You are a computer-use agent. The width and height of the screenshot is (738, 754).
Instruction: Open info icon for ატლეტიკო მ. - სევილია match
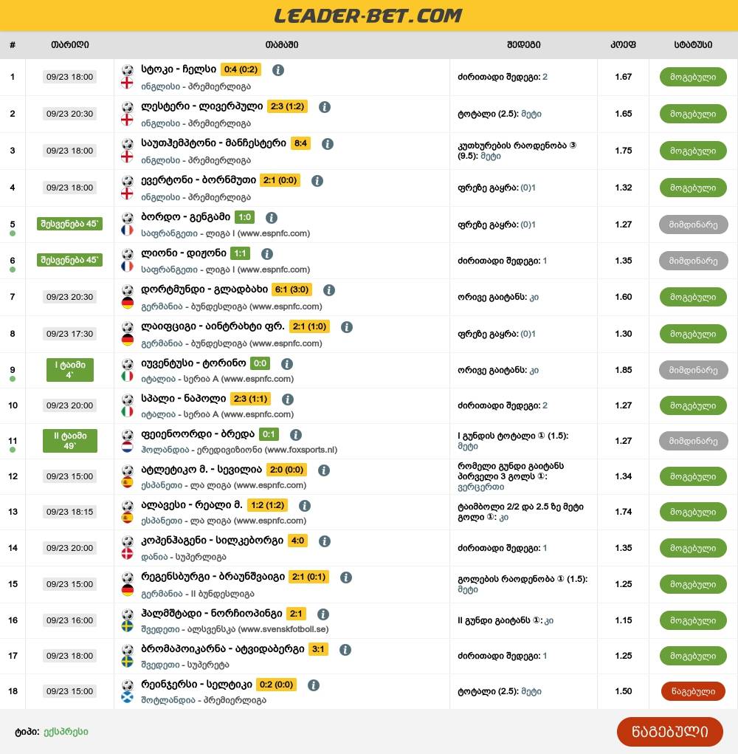pos(324,470)
